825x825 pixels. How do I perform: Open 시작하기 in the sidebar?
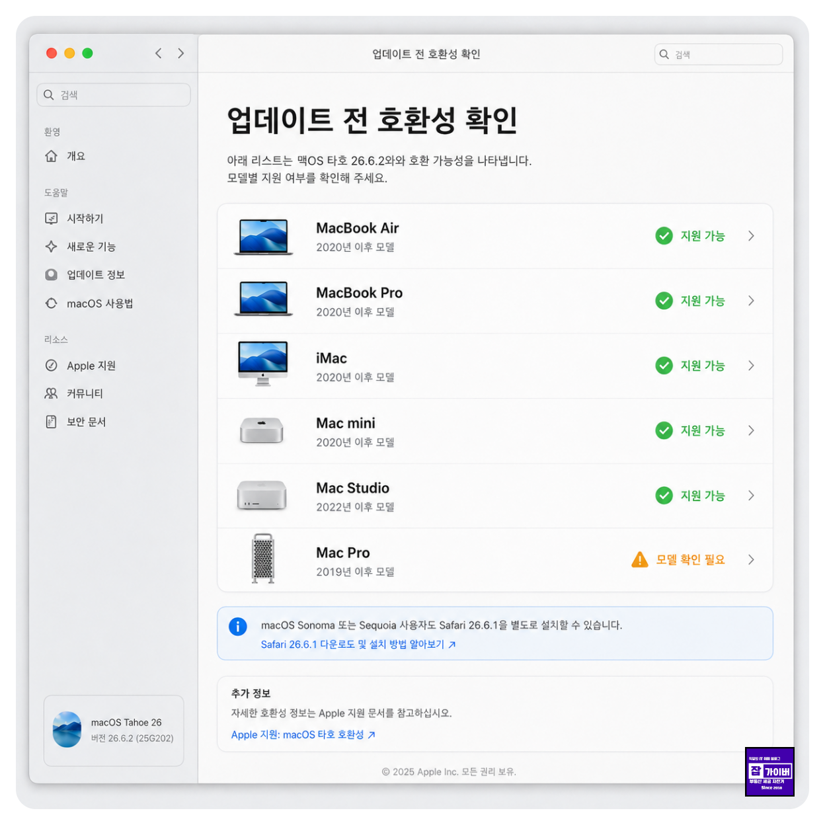(x=85, y=218)
